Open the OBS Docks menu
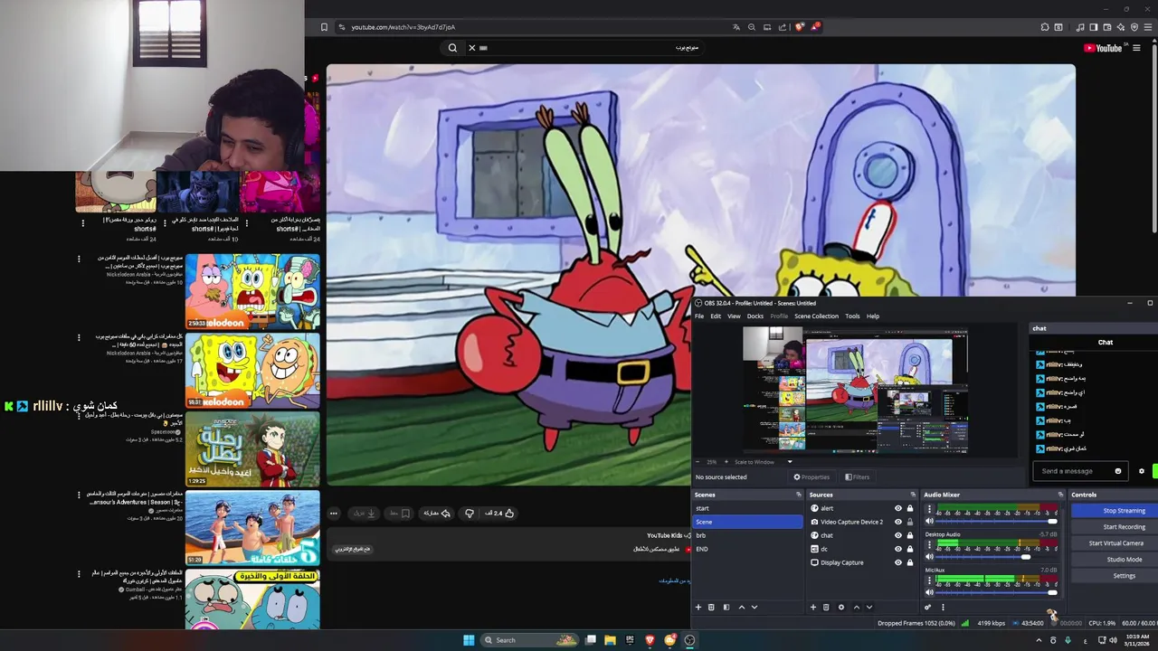This screenshot has height=651, width=1158. (x=755, y=316)
